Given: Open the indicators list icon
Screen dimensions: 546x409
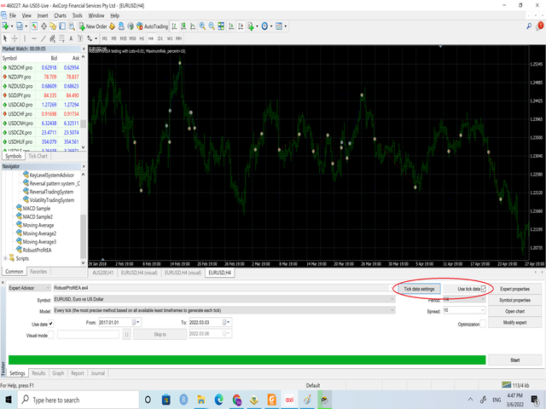Looking at the screenshot, I should (251, 26).
